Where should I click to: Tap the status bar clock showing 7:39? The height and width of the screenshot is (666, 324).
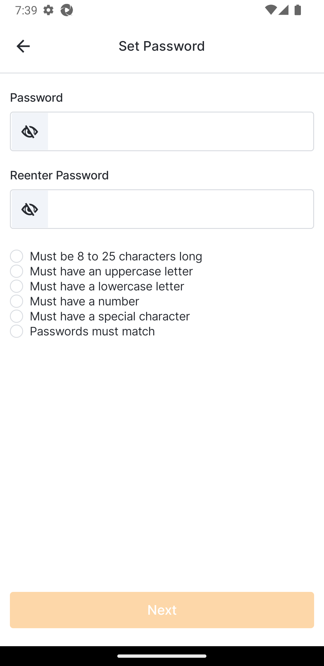point(26,10)
